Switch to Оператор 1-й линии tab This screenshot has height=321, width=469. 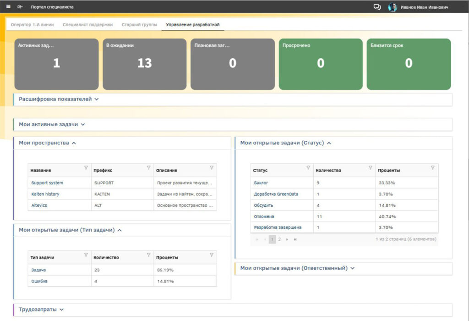[x=32, y=24]
